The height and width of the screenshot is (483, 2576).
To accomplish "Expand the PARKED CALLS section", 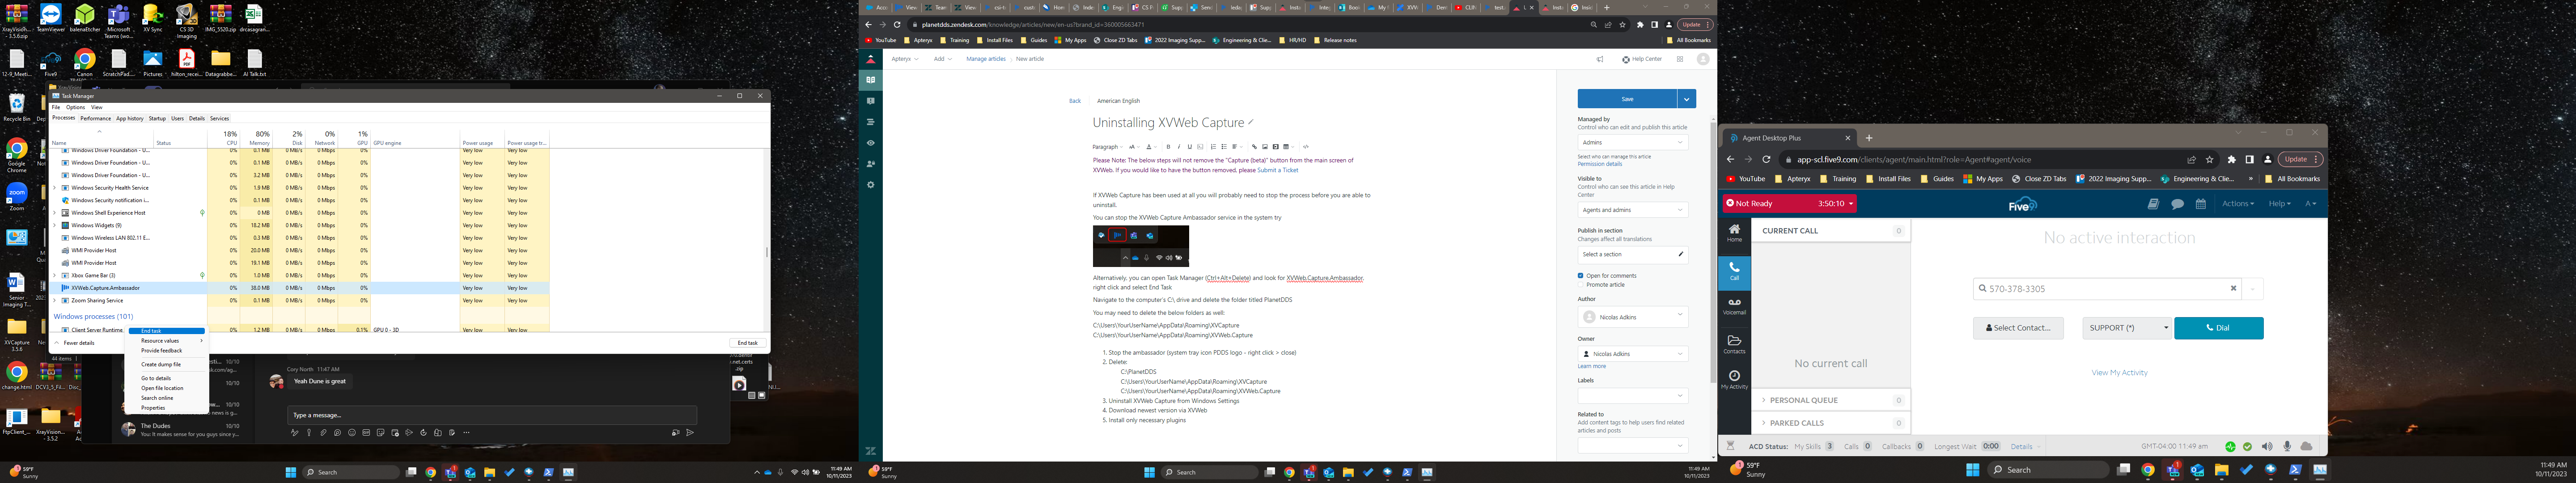I will point(1831,423).
